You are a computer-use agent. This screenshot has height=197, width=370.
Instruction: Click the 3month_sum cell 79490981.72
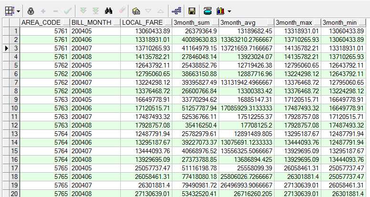(x=195, y=185)
